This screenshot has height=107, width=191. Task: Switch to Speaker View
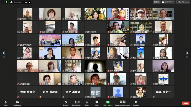tap(168, 2)
